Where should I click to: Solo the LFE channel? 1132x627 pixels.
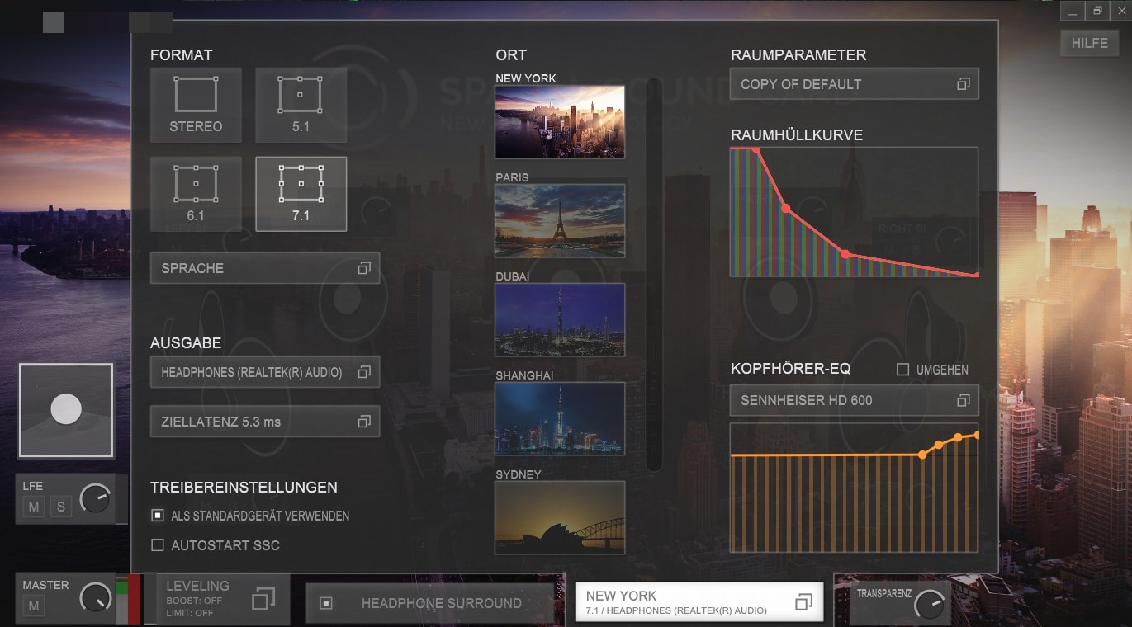[x=60, y=507]
